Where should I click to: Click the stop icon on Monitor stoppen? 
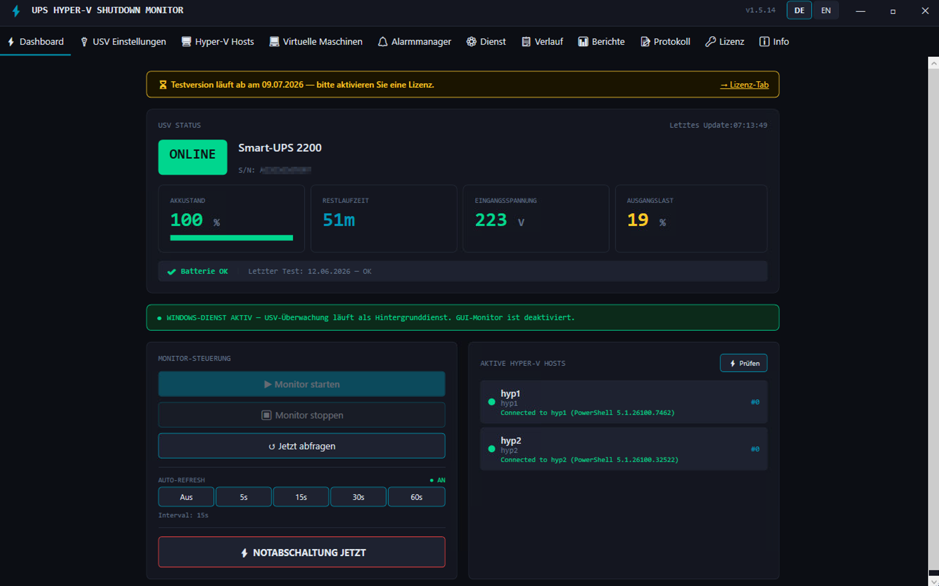[x=266, y=415]
